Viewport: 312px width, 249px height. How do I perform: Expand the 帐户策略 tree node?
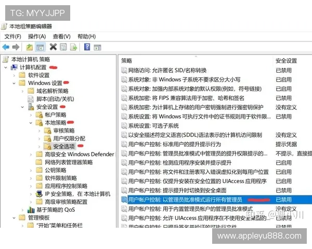pos(31,115)
